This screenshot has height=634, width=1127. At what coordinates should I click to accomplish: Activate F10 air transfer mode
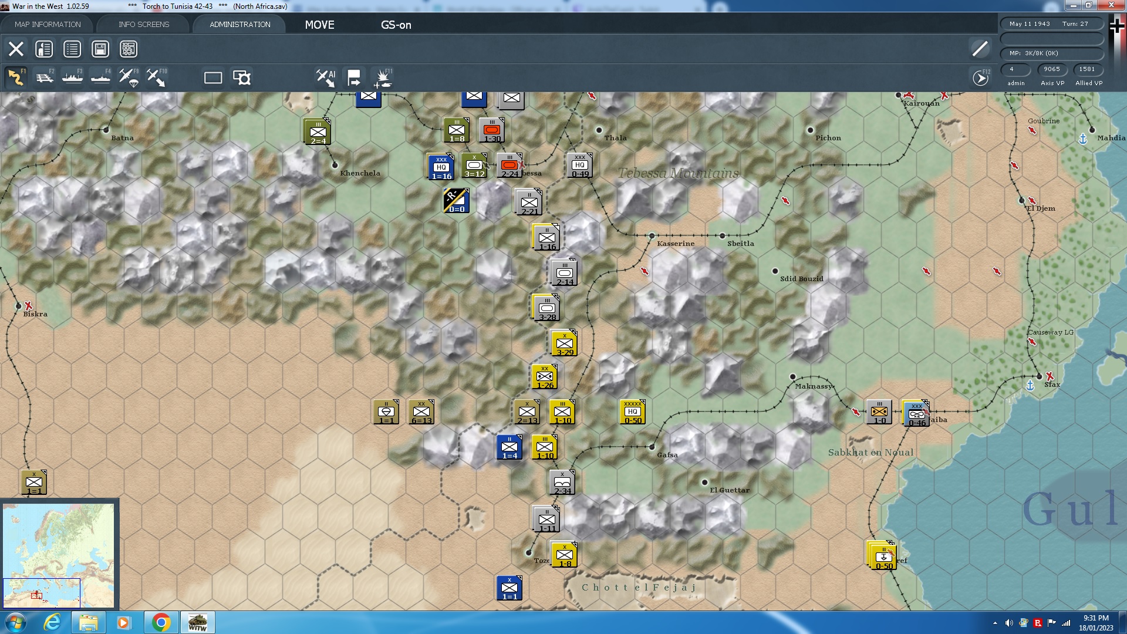pos(156,77)
